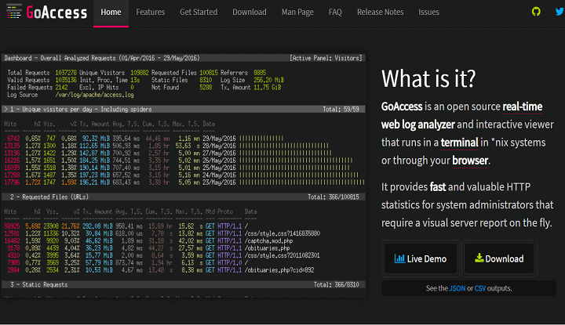Viewport: 565px width, 325px height.
Task: Open the FAQ menu item
Action: (335, 13)
